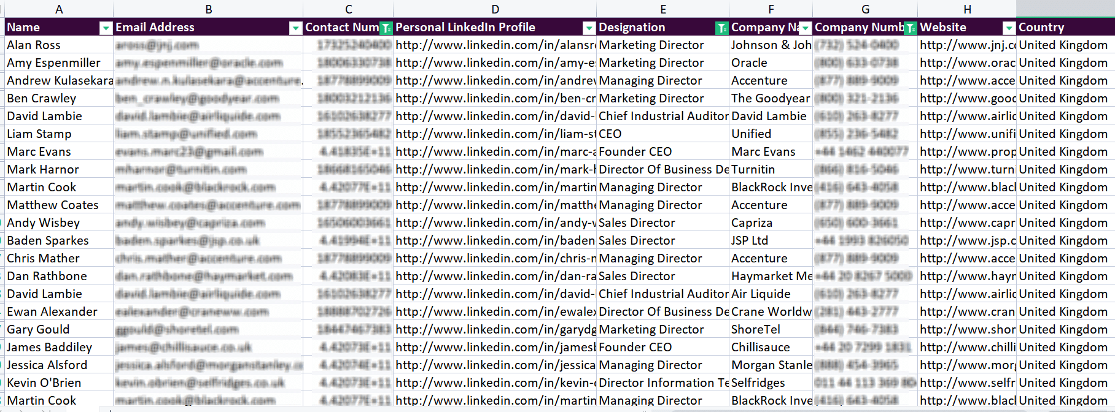The height and width of the screenshot is (412, 1115).
Task: Open the Website column filter dropdown
Action: point(1009,28)
